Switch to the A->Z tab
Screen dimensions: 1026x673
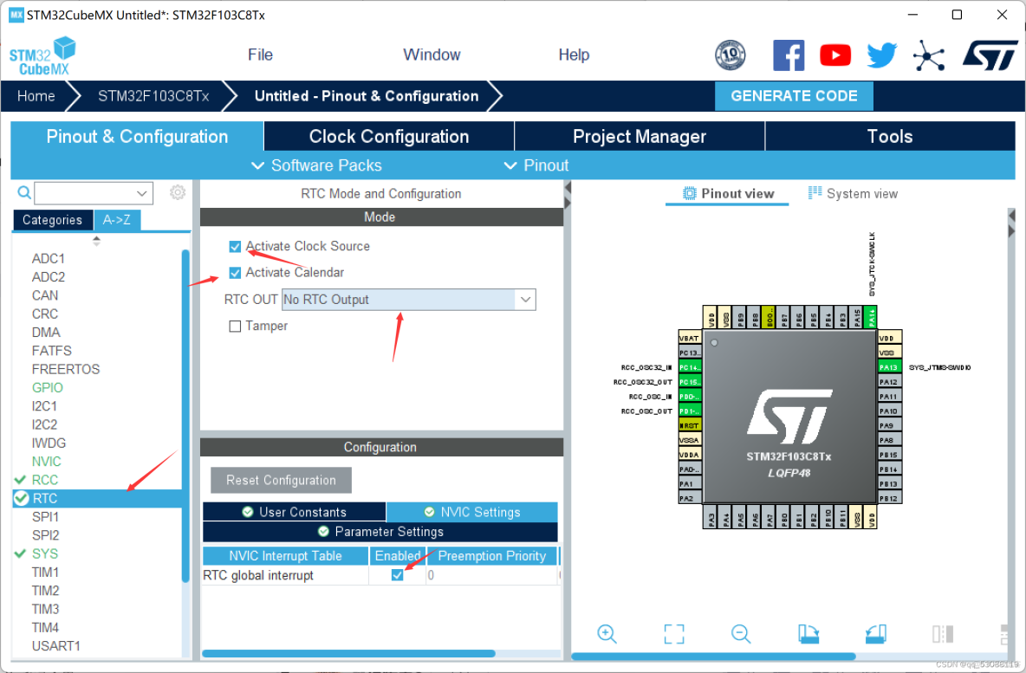click(116, 220)
